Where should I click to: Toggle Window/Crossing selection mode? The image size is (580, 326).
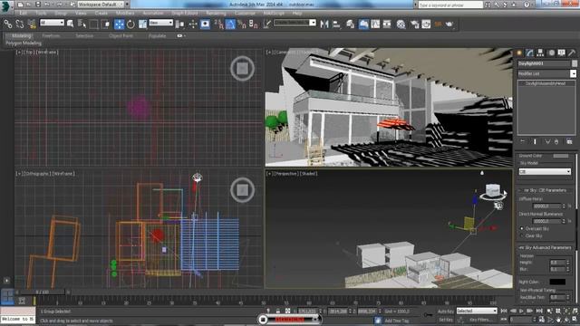(106, 24)
